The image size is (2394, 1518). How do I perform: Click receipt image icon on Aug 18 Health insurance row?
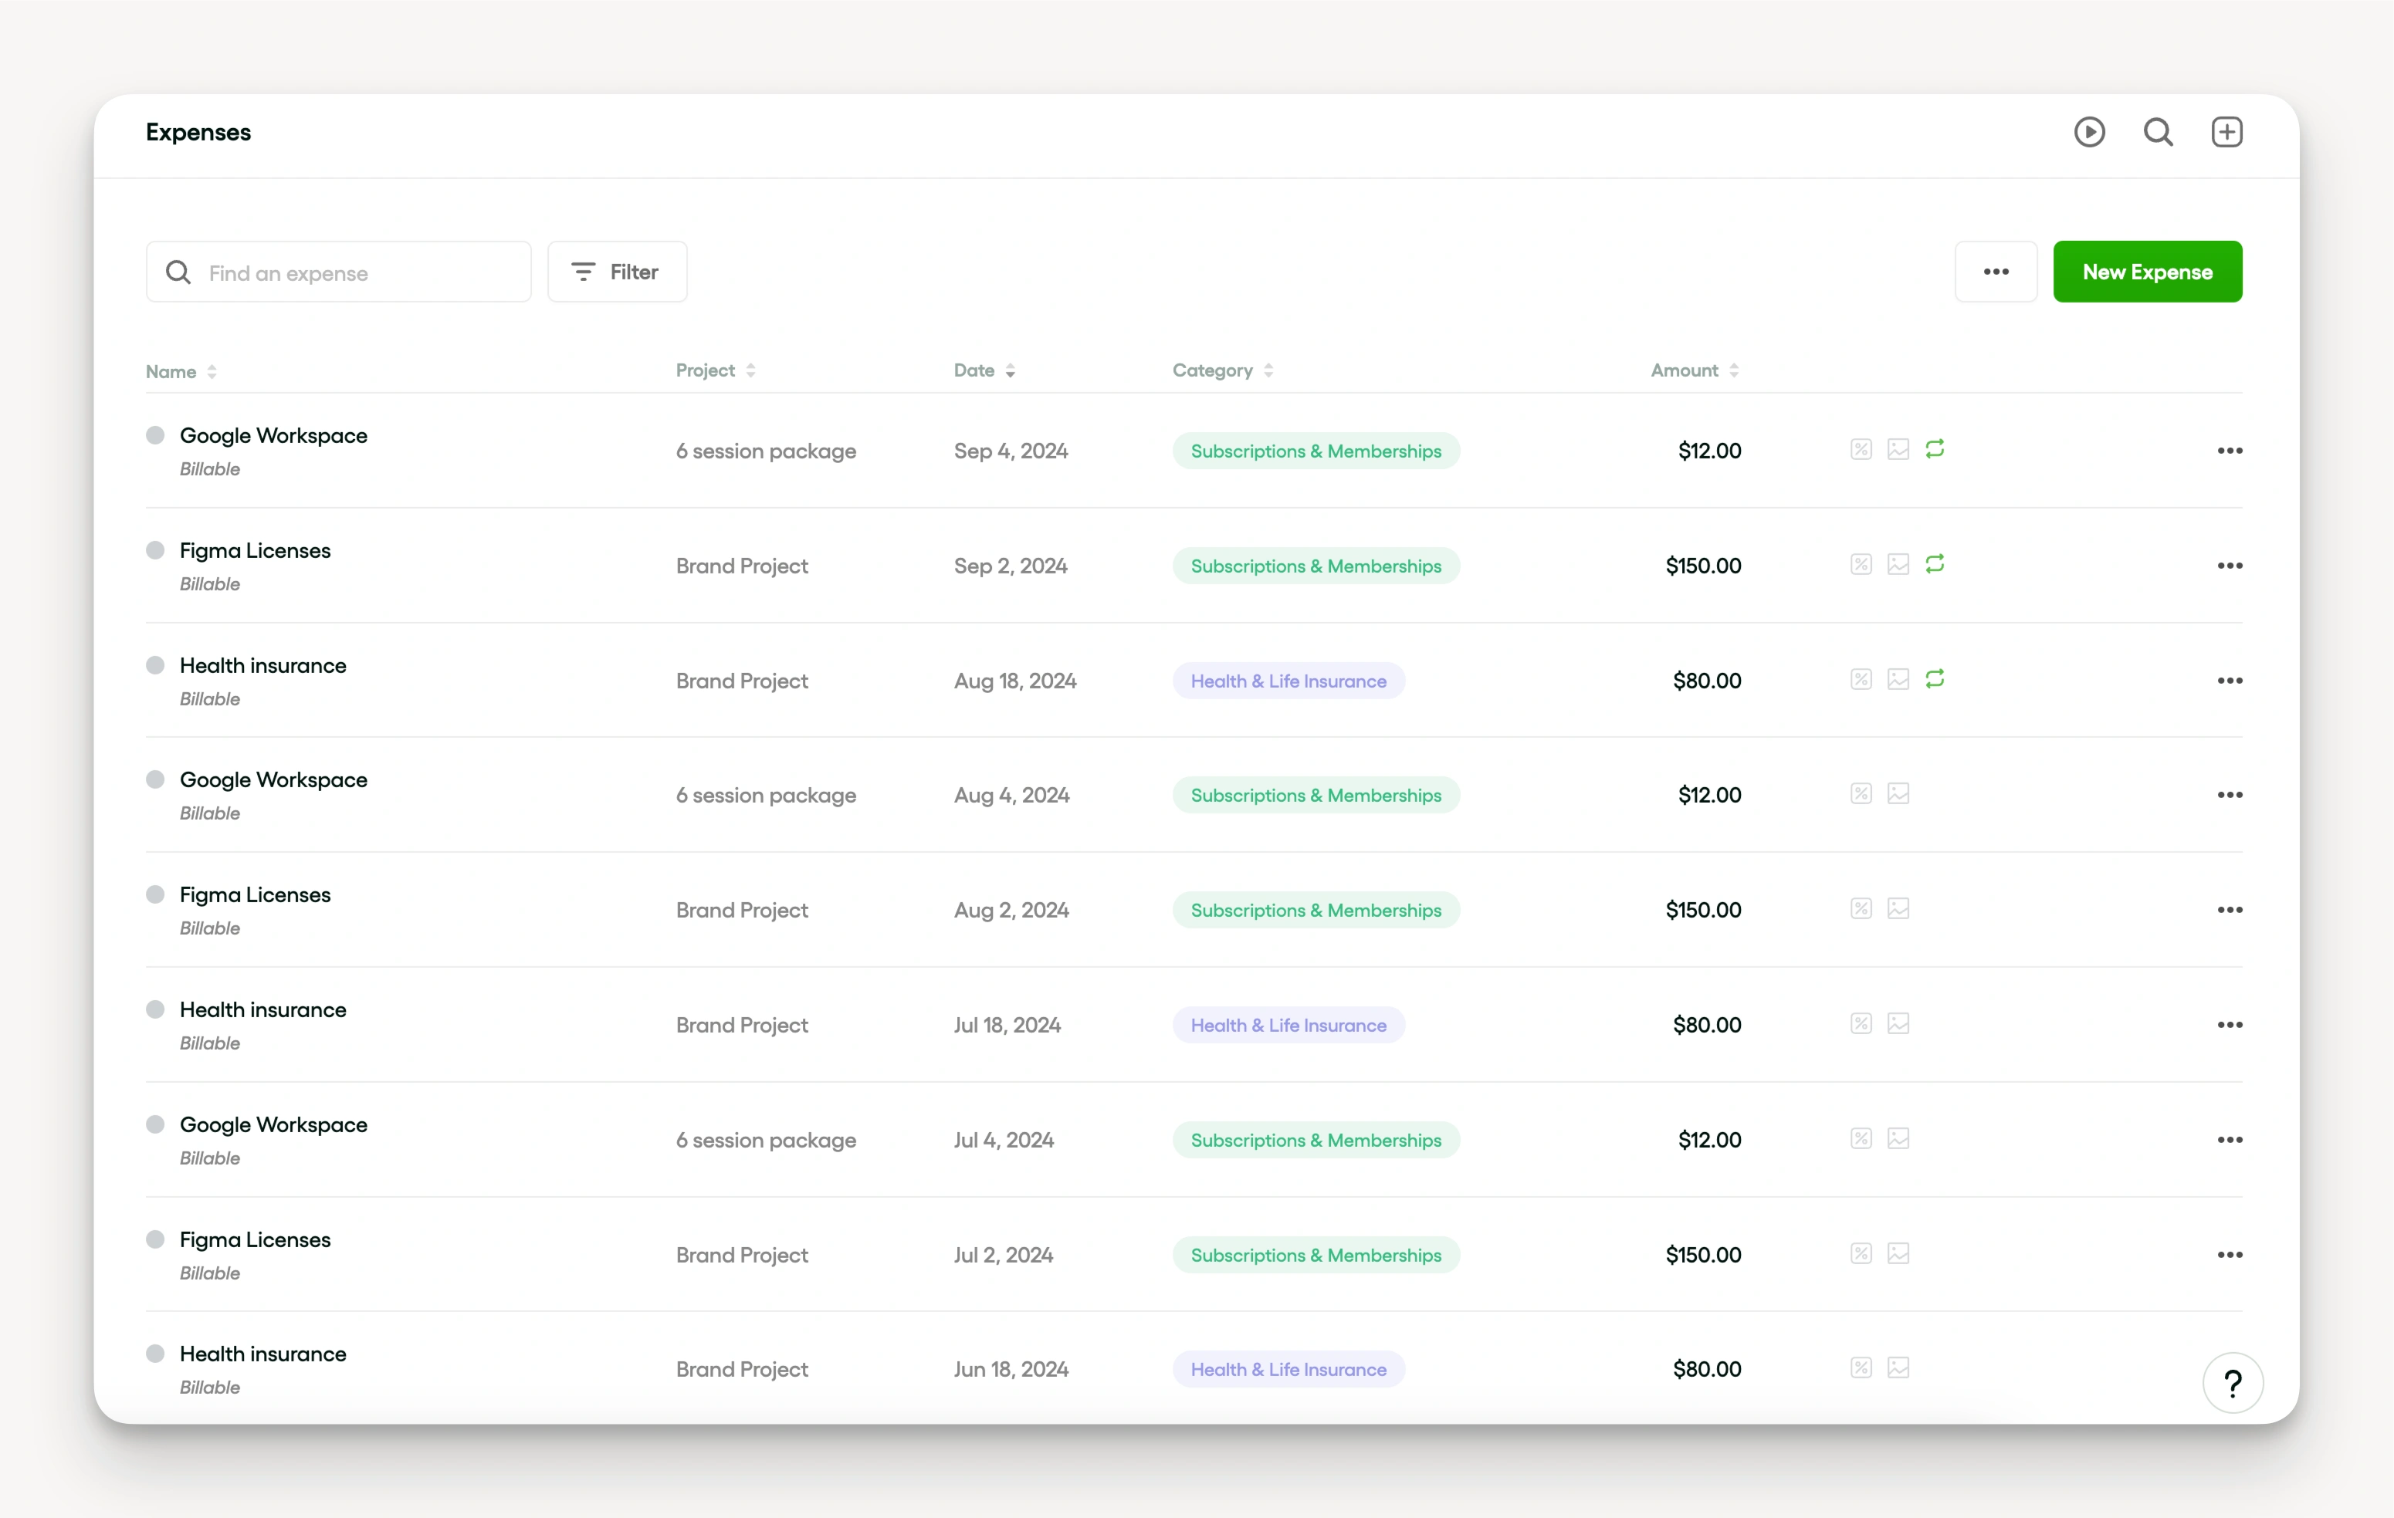[x=1898, y=680]
